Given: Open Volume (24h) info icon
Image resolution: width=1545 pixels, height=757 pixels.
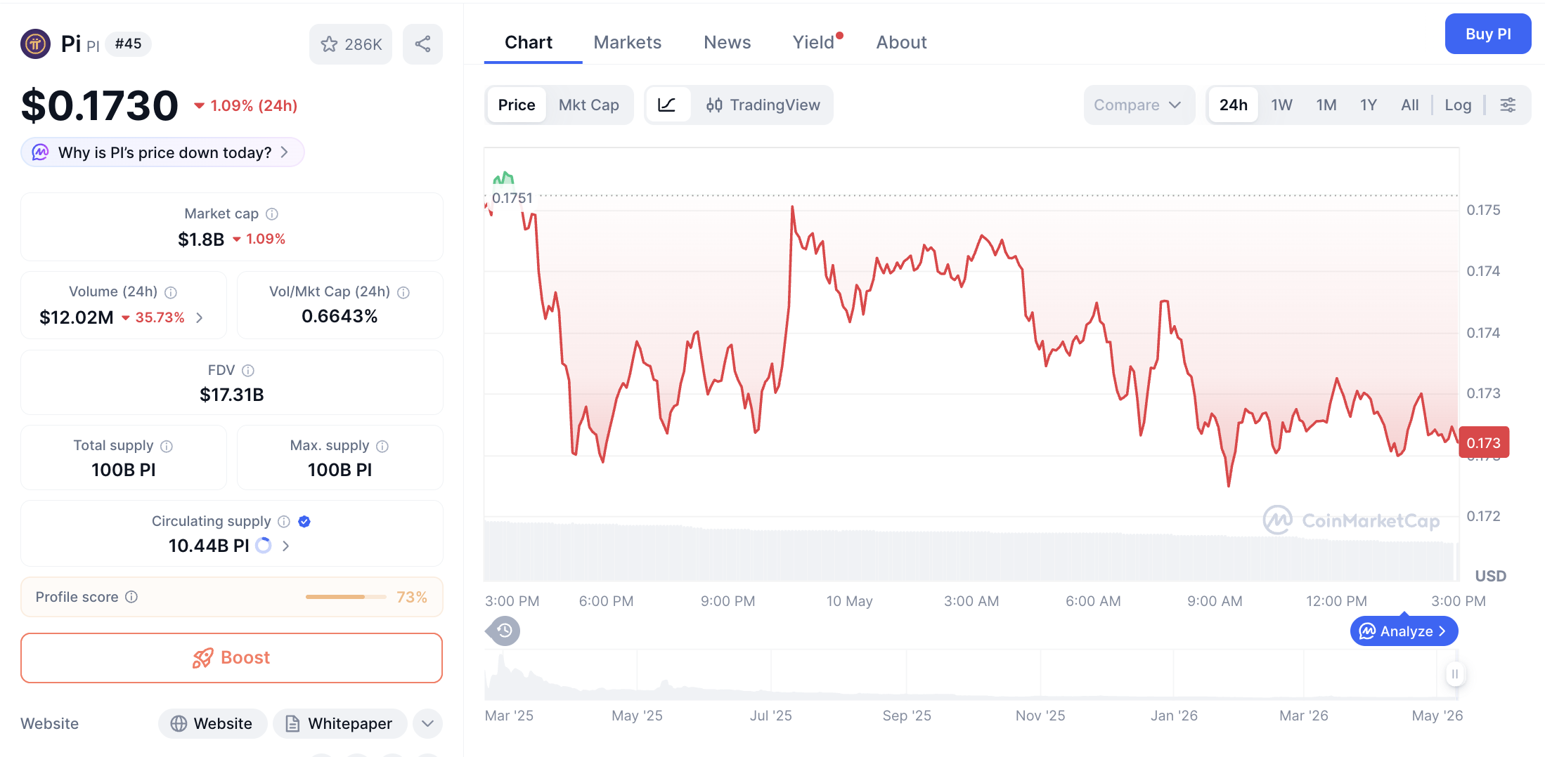Looking at the screenshot, I should [171, 292].
